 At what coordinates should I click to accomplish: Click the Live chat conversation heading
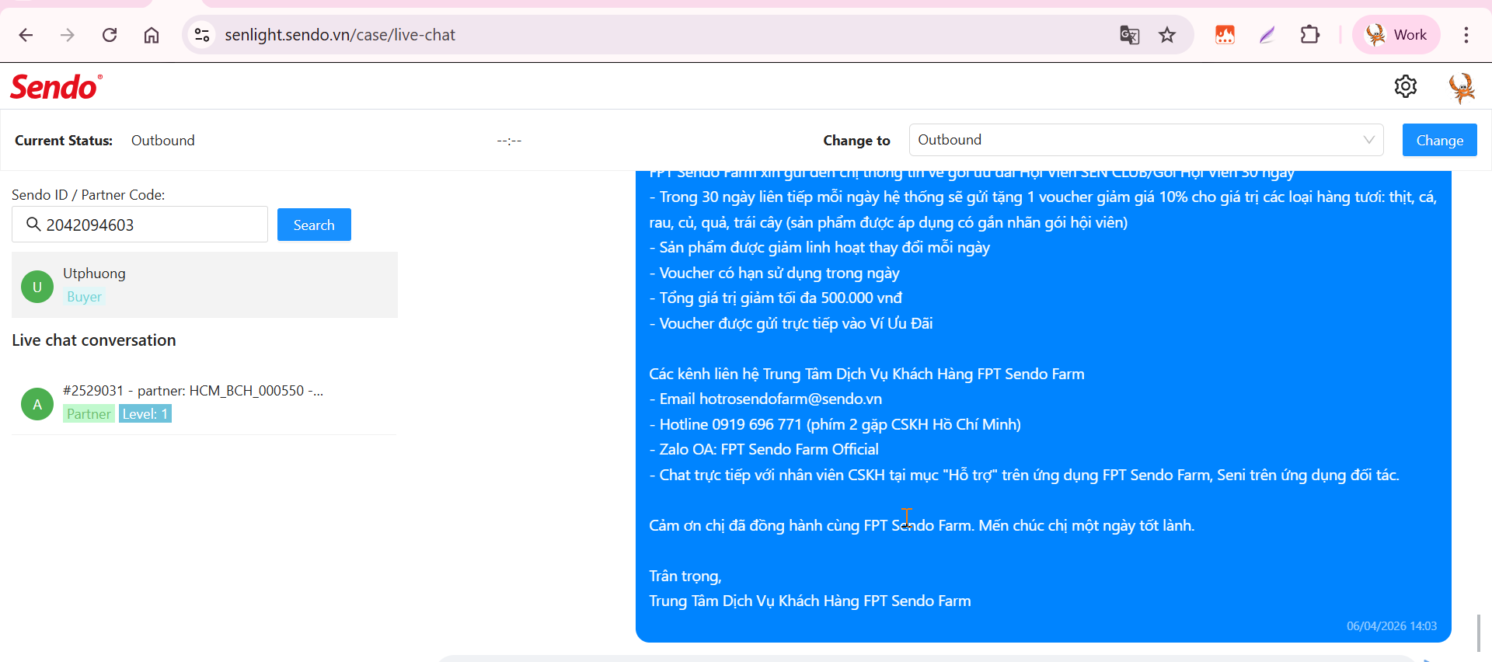[94, 340]
